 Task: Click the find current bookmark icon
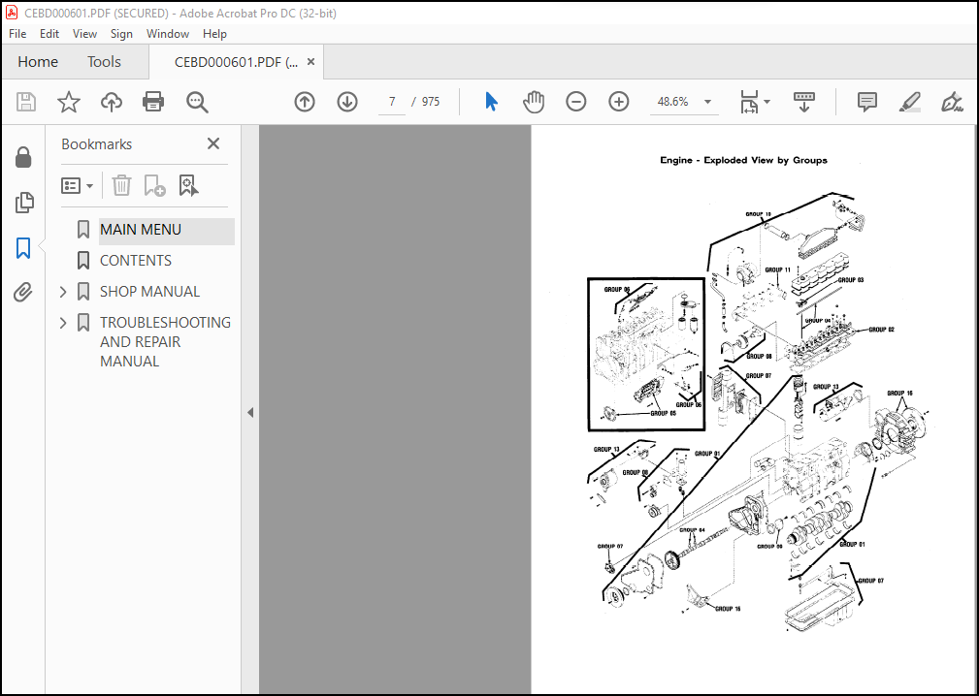click(x=188, y=185)
